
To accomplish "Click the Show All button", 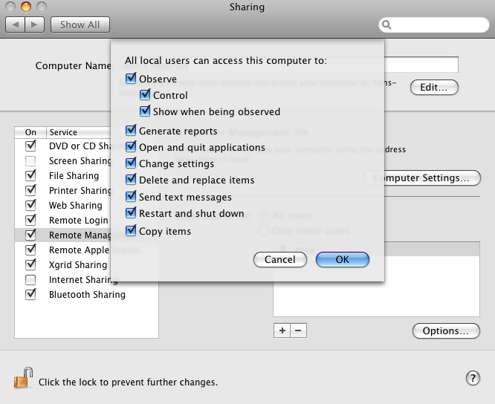I will pos(80,25).
